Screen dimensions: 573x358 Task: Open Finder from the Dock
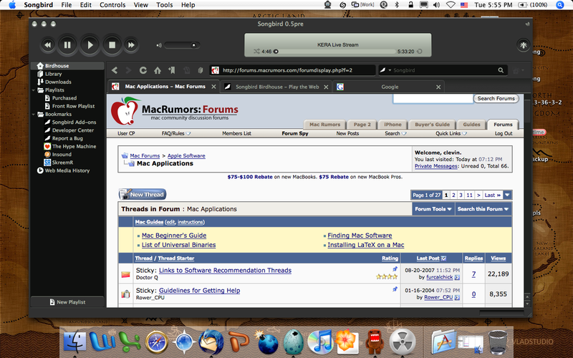point(74,342)
